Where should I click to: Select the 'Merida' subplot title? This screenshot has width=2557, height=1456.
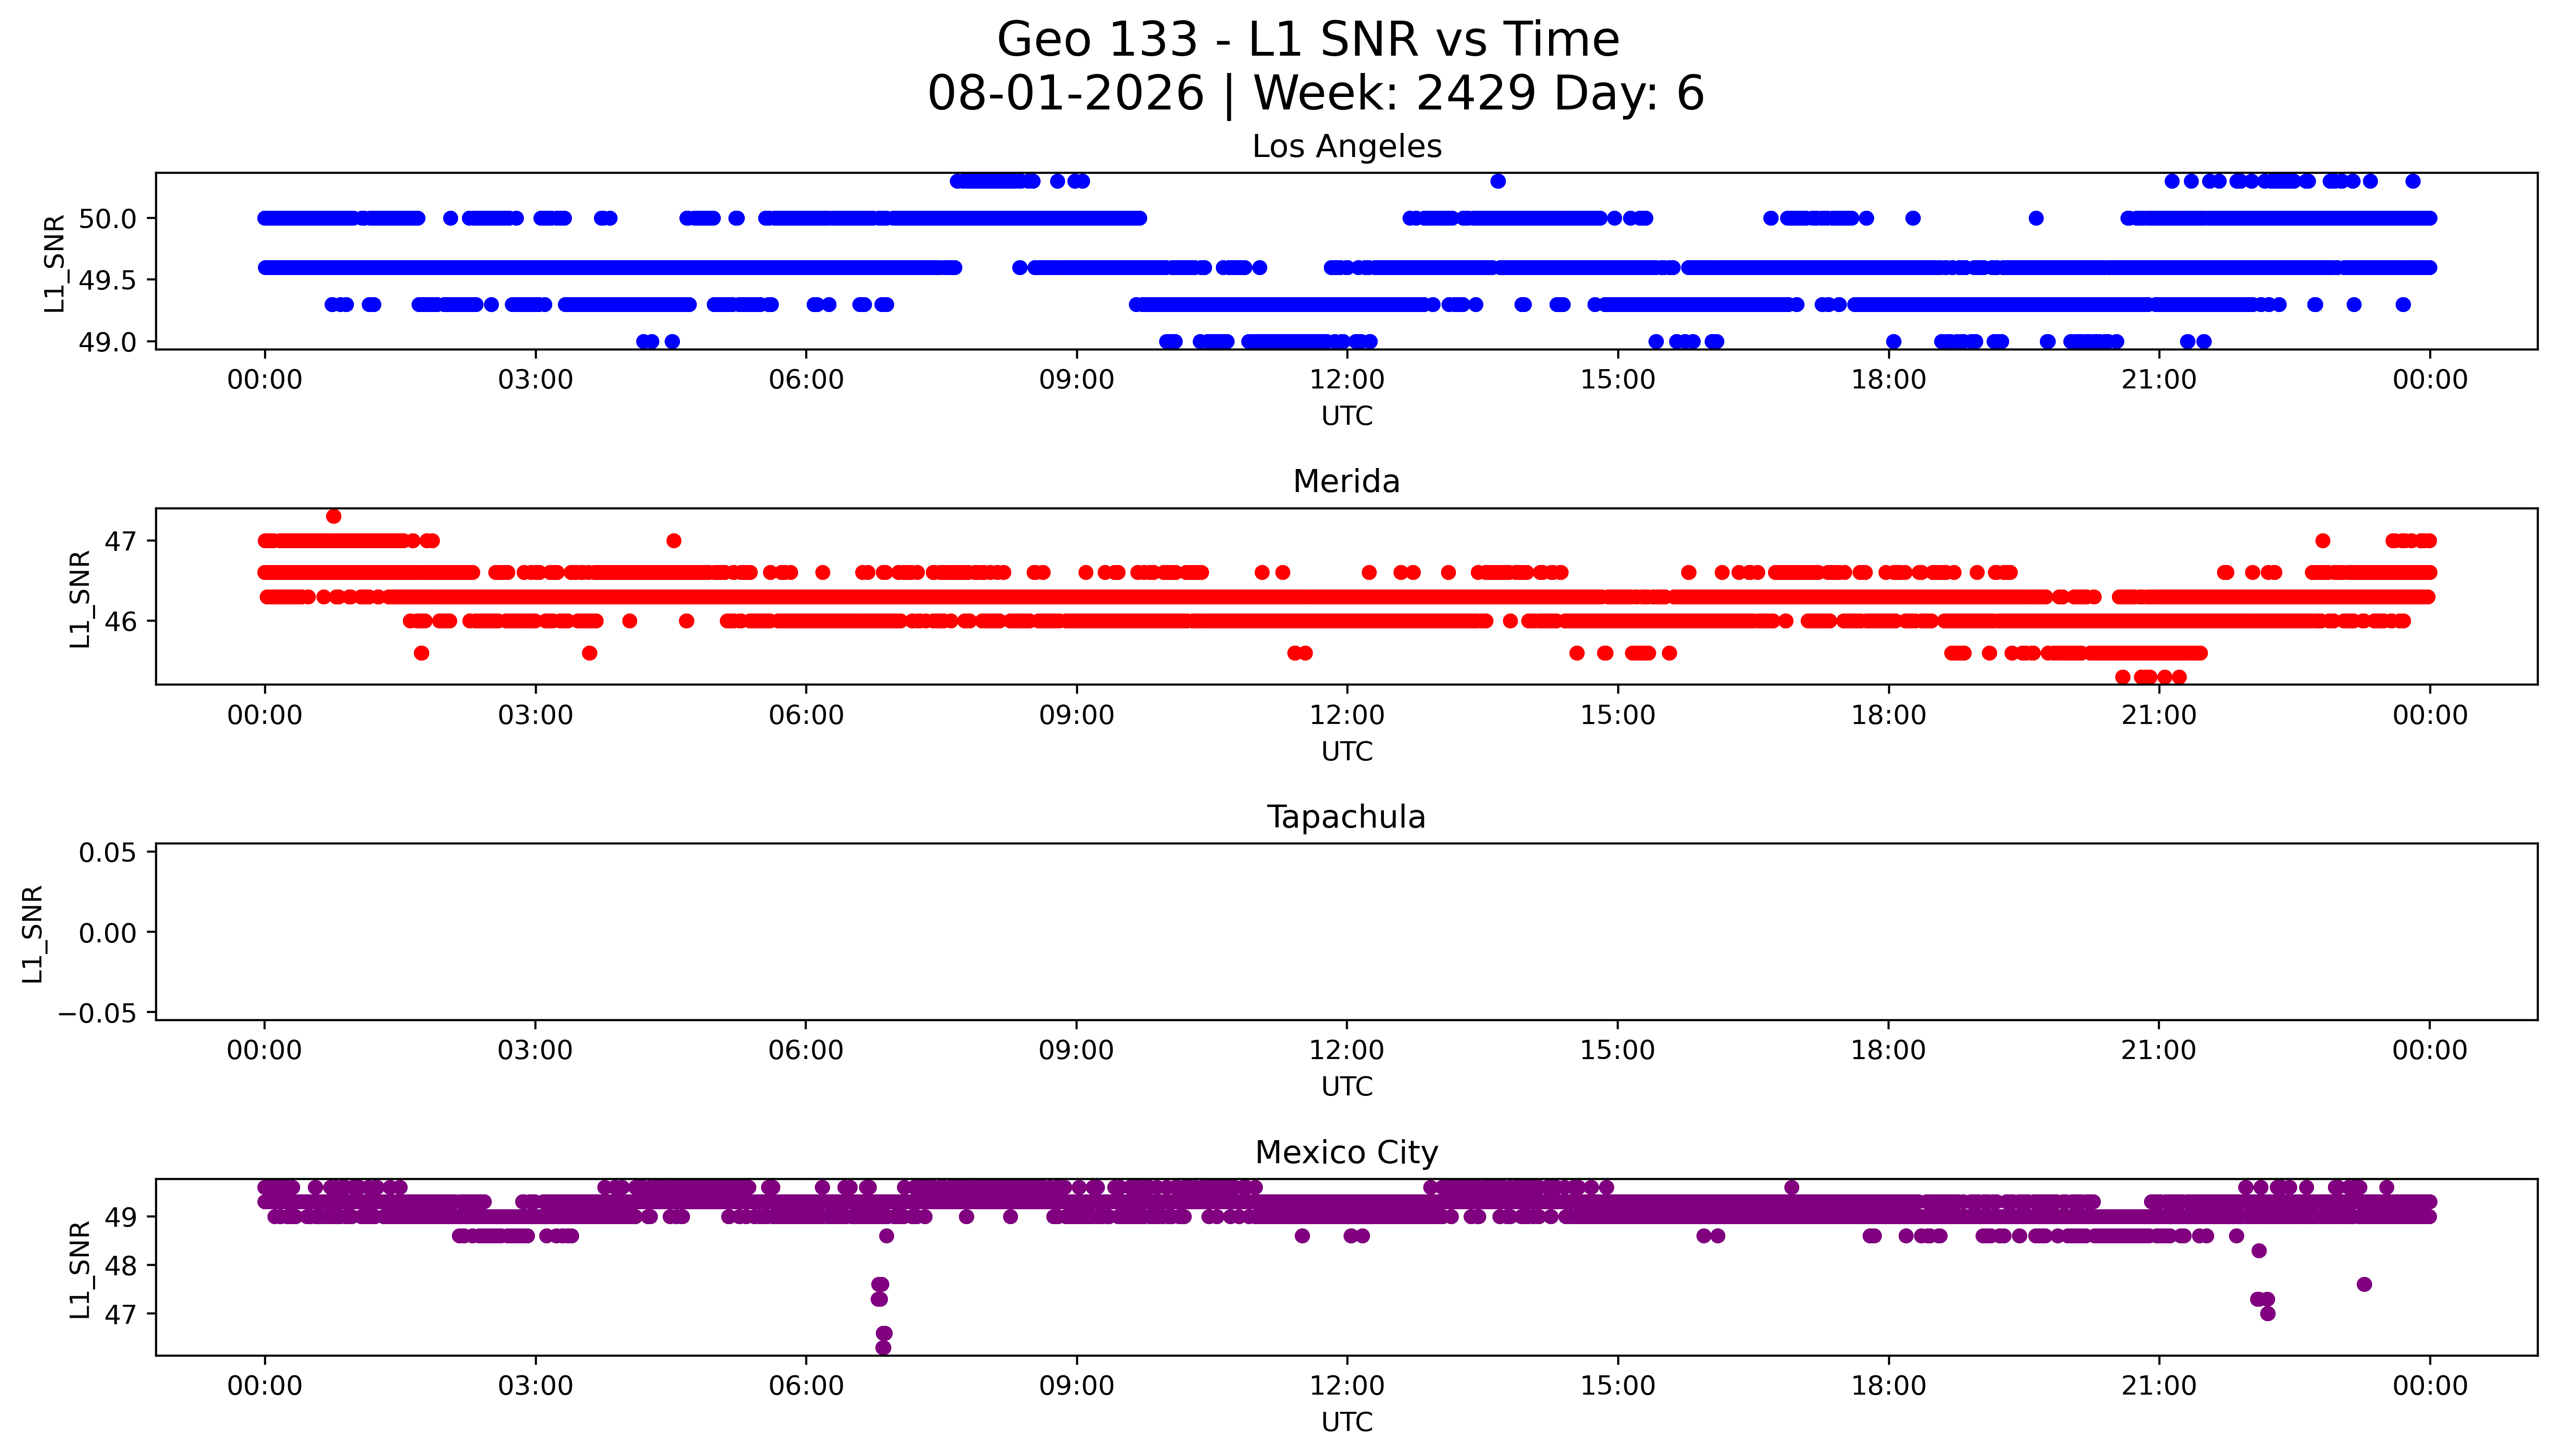[x=1346, y=482]
